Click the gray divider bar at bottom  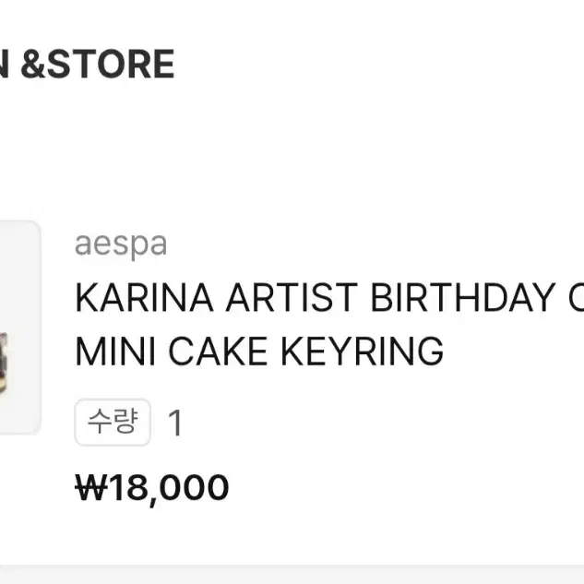(292, 575)
